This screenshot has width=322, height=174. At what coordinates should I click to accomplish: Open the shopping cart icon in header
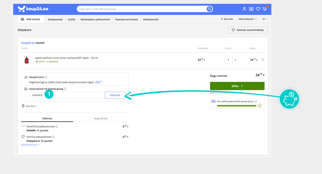[x=265, y=9]
